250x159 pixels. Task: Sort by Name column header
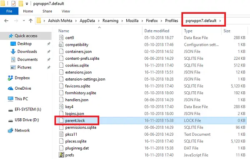(x=64, y=31)
